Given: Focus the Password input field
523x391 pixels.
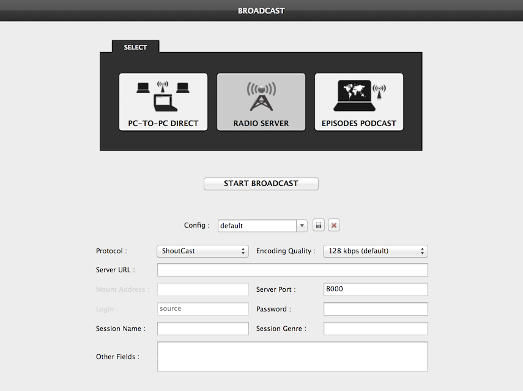Looking at the screenshot, I should [376, 309].
